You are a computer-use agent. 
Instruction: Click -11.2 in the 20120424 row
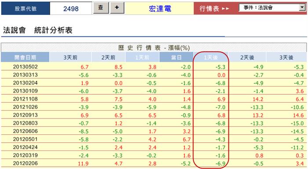(x=297, y=147)
